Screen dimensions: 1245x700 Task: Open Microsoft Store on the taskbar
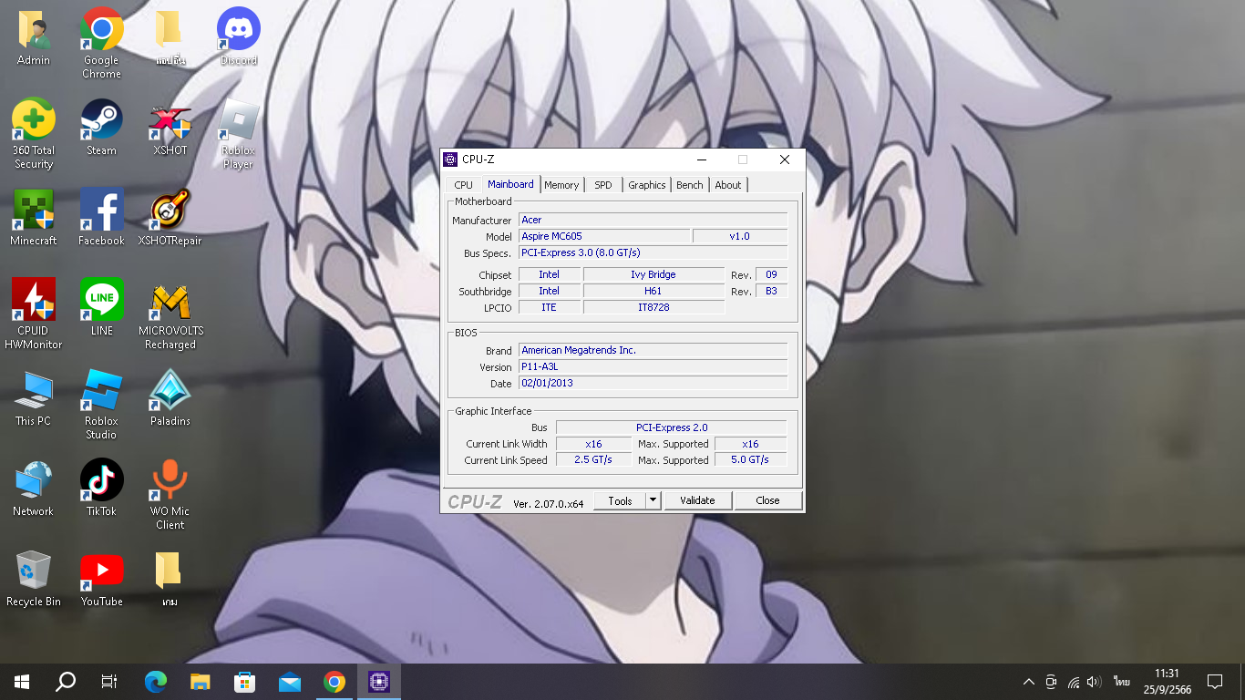[245, 682]
